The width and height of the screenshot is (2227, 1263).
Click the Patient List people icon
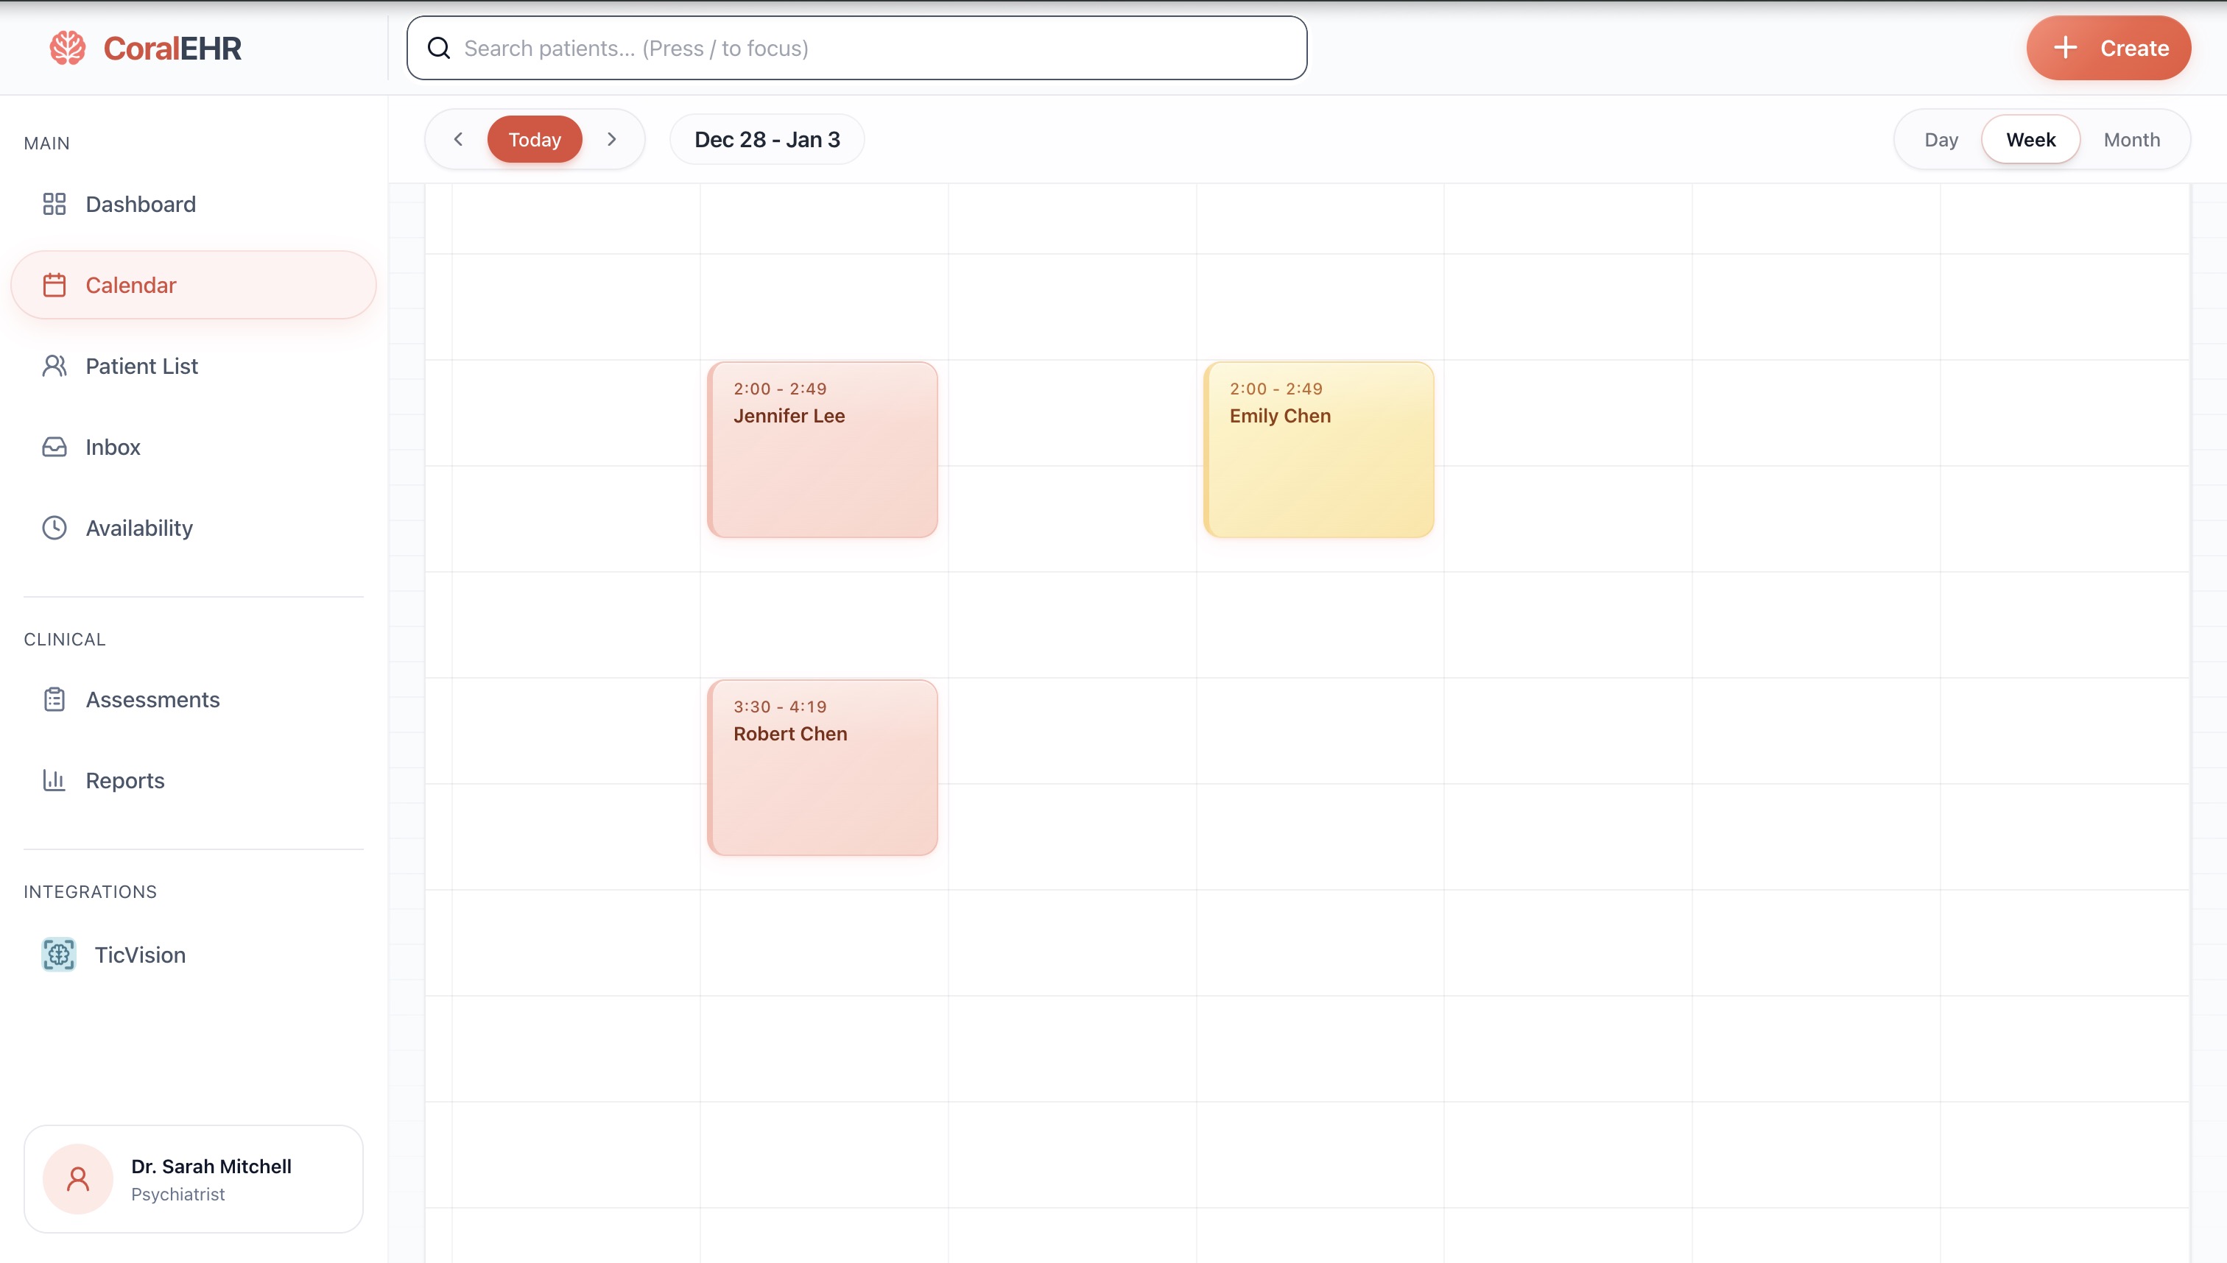(54, 366)
